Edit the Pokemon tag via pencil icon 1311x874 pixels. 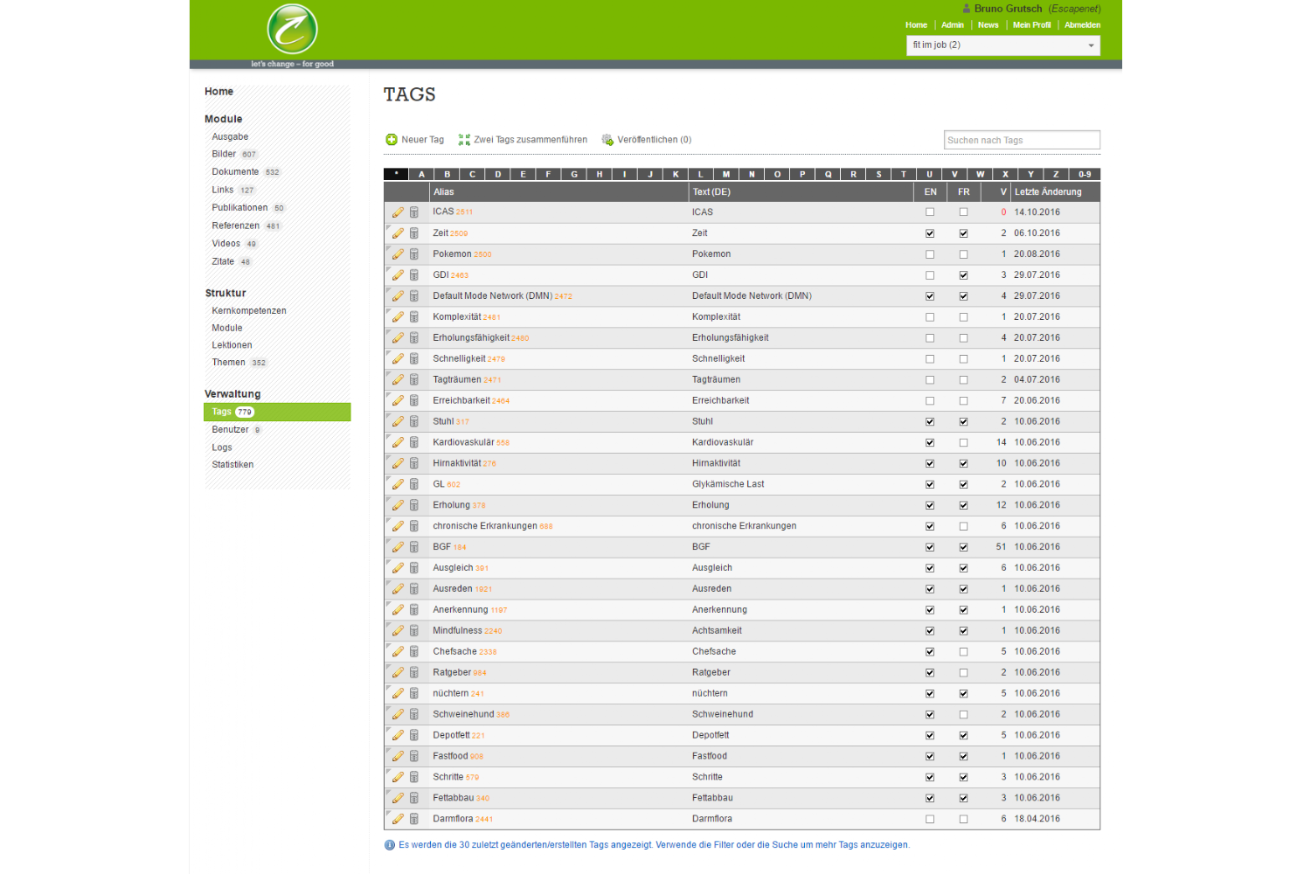398,254
